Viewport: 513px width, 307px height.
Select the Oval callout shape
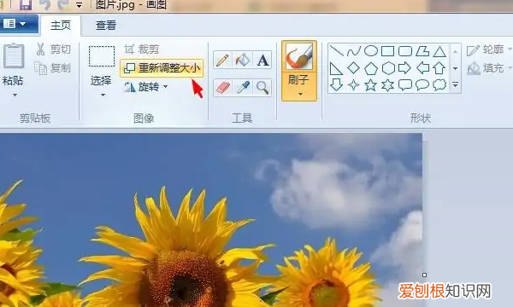pyautogui.click(x=422, y=85)
